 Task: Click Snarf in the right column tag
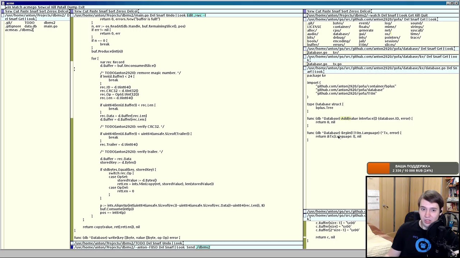coord(337,11)
